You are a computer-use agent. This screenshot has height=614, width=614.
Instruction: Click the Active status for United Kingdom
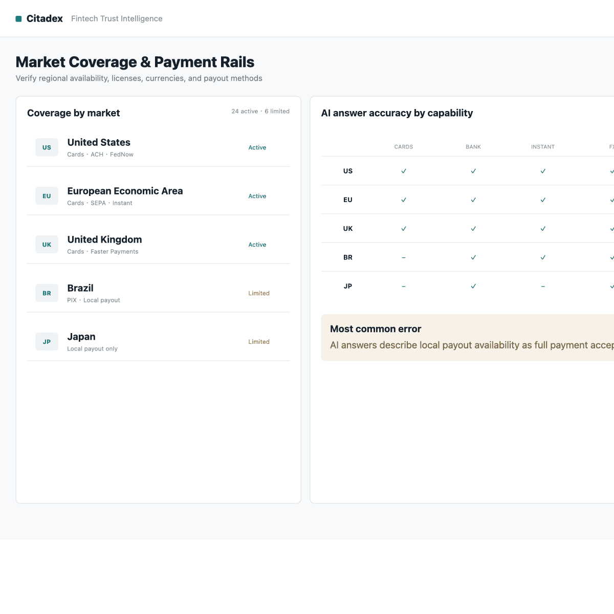point(257,245)
